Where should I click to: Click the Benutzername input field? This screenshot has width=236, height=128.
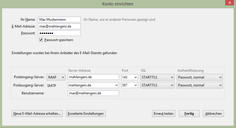[93, 93]
